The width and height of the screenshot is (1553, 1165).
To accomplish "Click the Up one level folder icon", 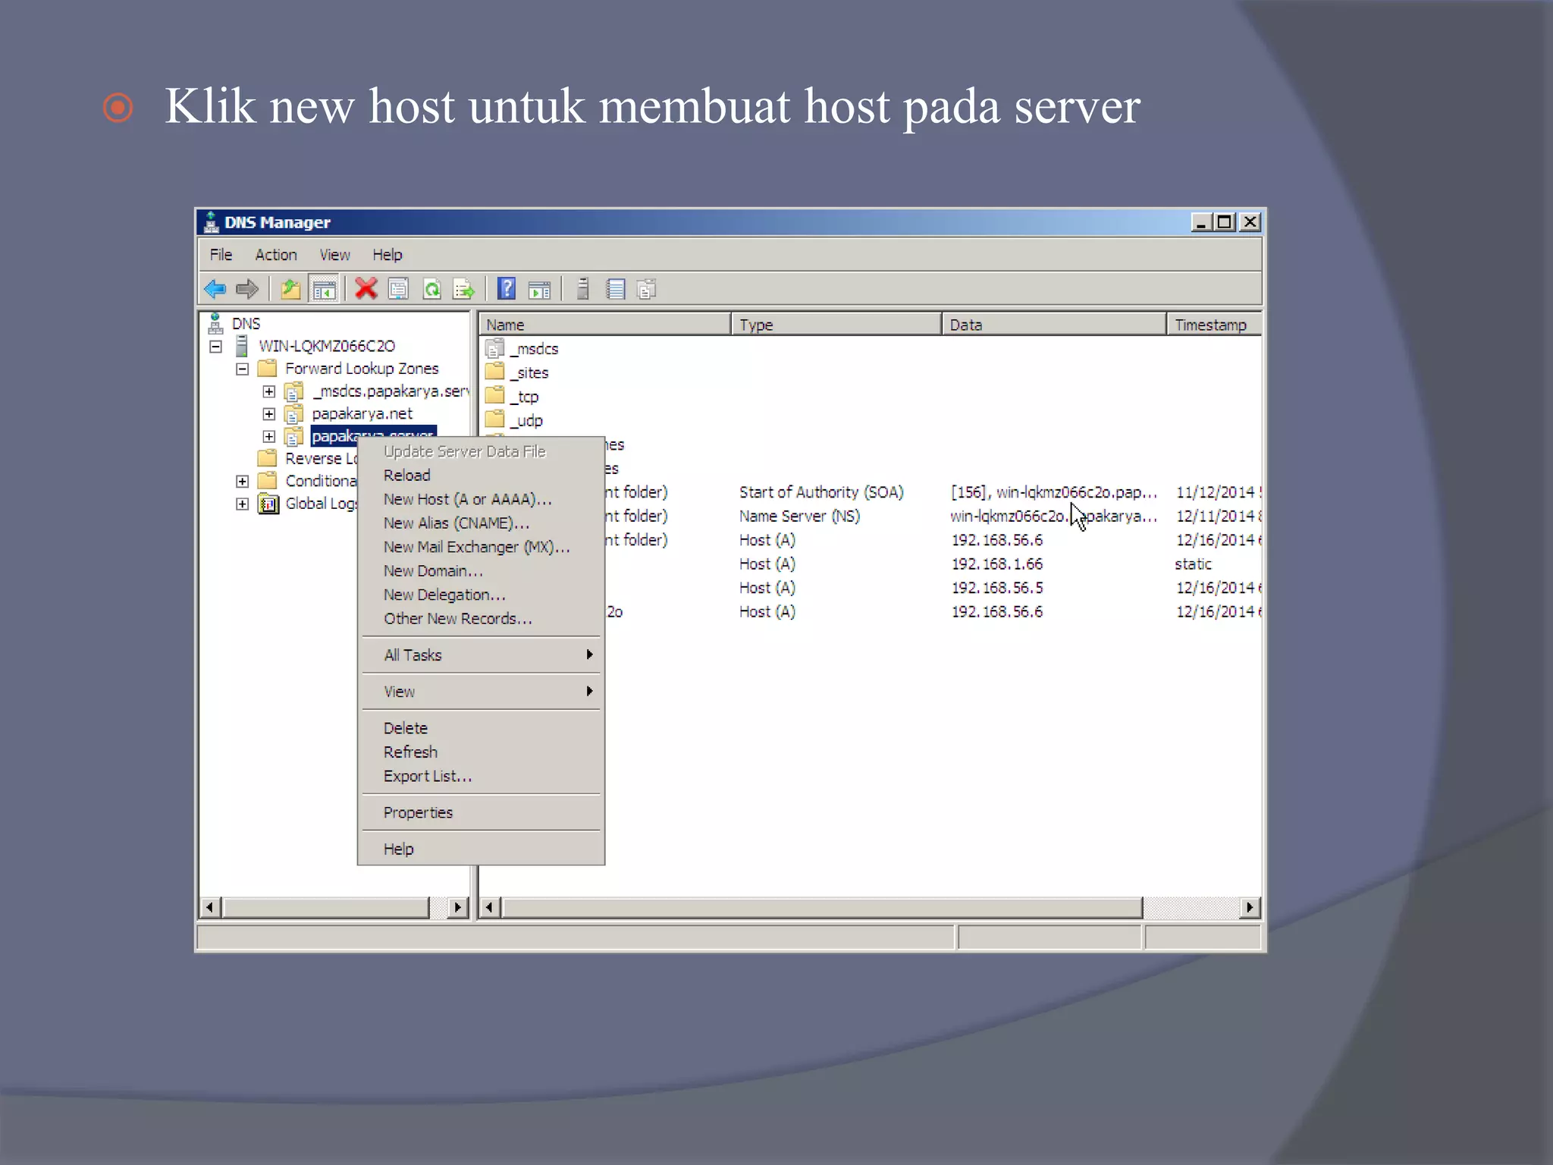I will click(290, 289).
